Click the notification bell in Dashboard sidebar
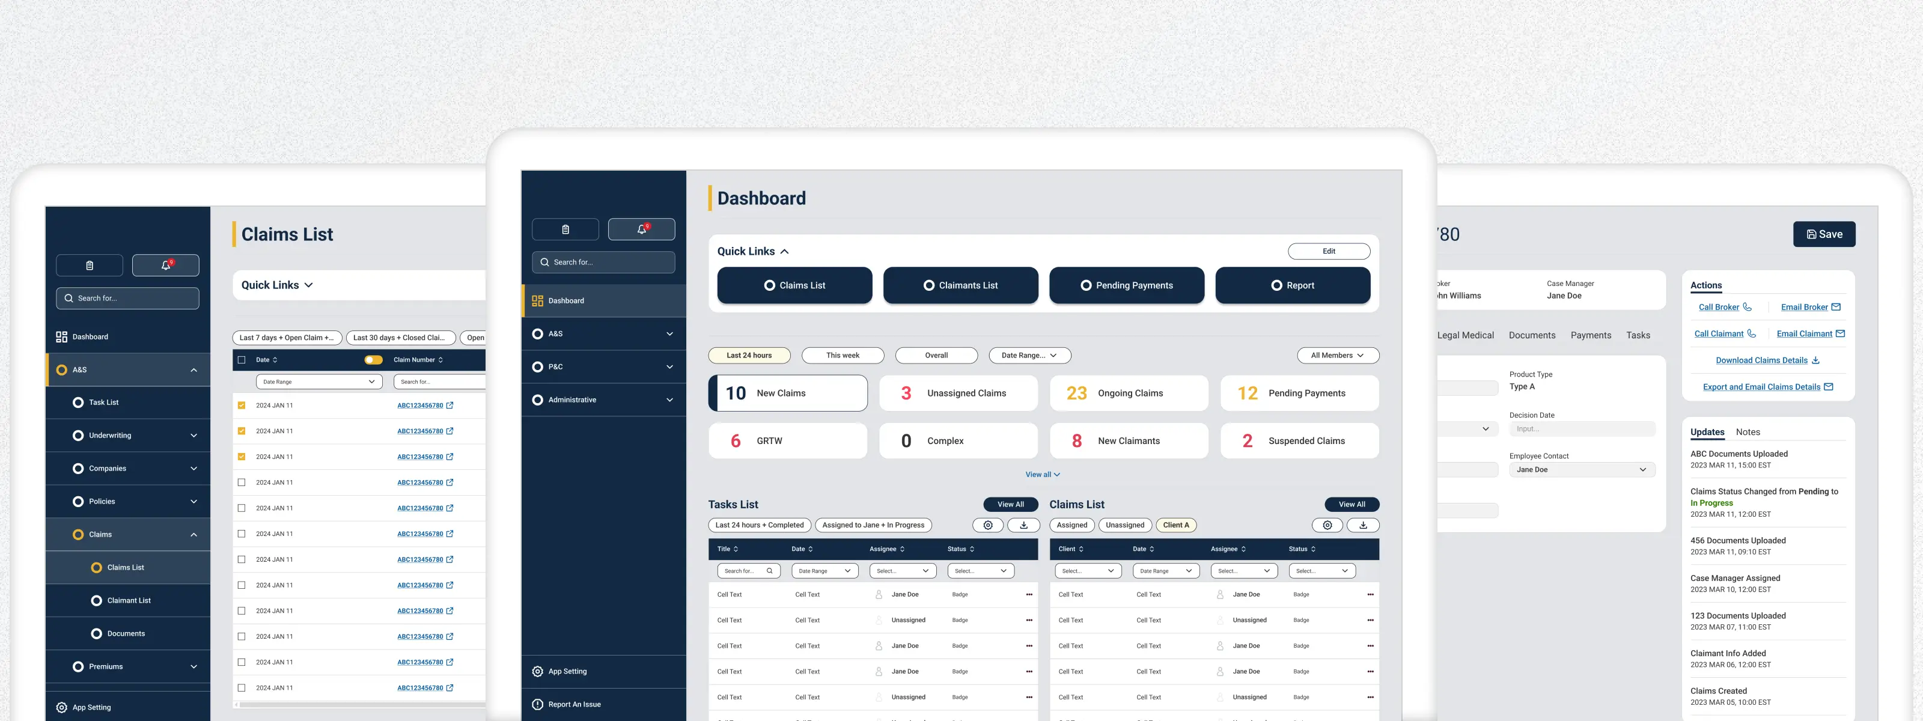The width and height of the screenshot is (1923, 721). tap(641, 229)
